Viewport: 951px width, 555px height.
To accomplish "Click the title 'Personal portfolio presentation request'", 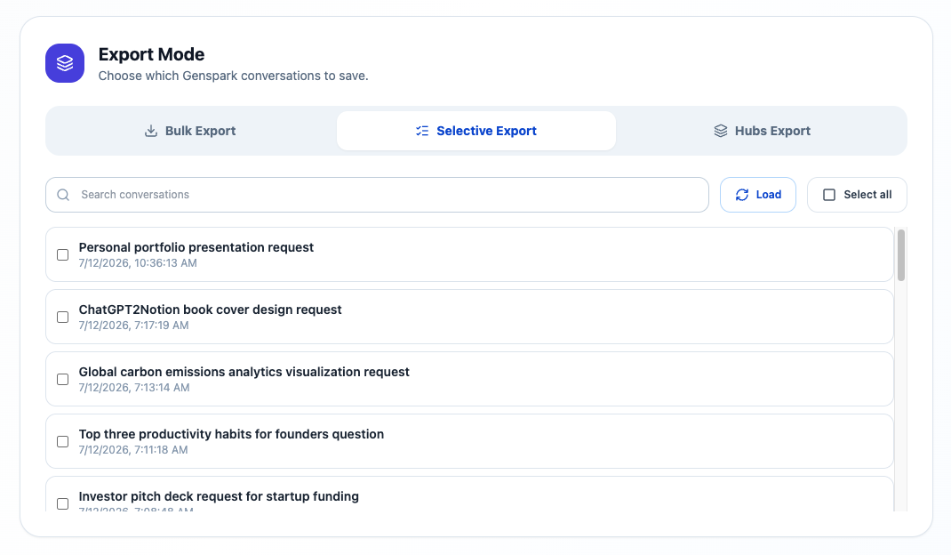I will 196,247.
